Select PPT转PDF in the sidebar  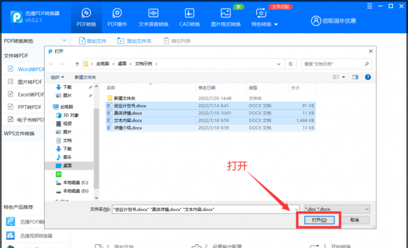(x=24, y=107)
